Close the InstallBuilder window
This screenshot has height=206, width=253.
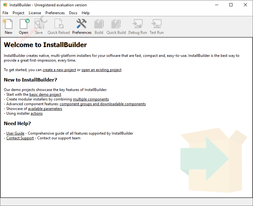click(245, 5)
